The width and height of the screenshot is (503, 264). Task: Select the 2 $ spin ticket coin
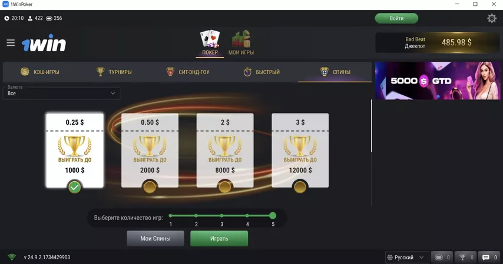[224, 187]
